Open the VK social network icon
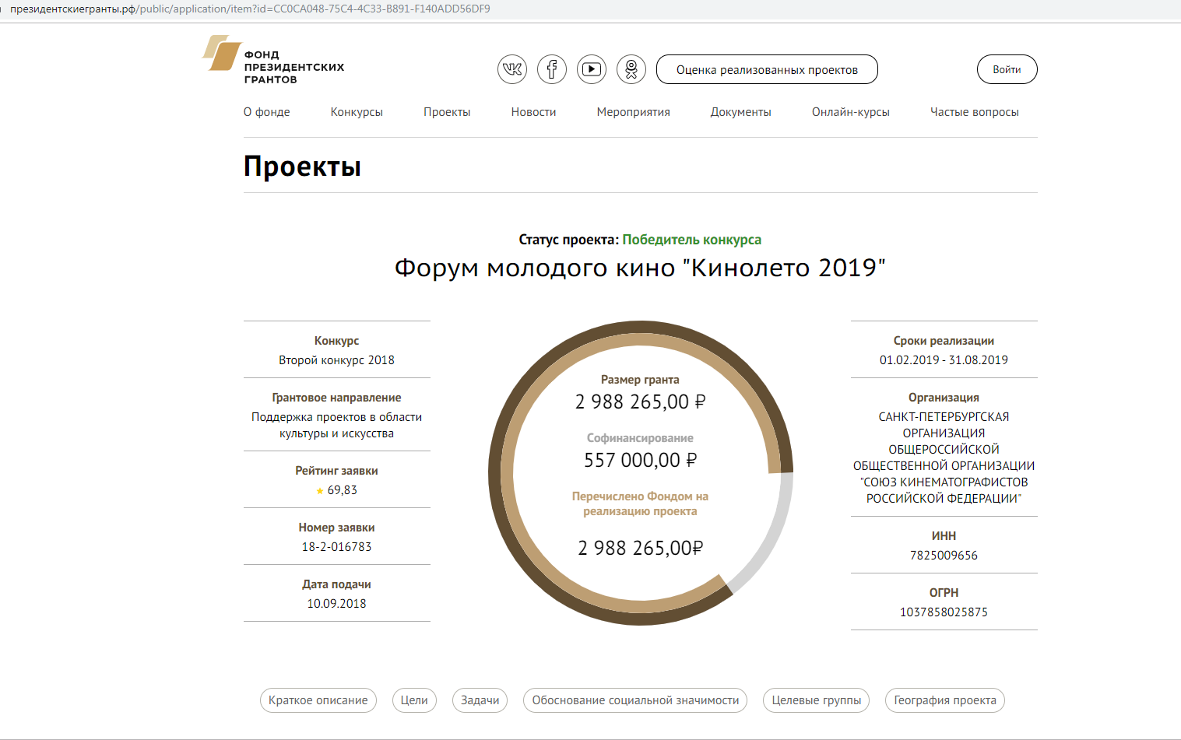 tap(512, 69)
